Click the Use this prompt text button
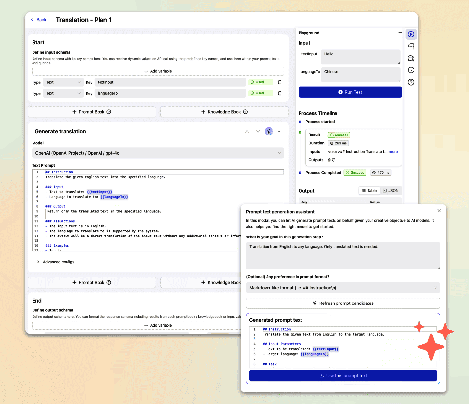Image resolution: width=469 pixels, height=404 pixels. tap(343, 375)
